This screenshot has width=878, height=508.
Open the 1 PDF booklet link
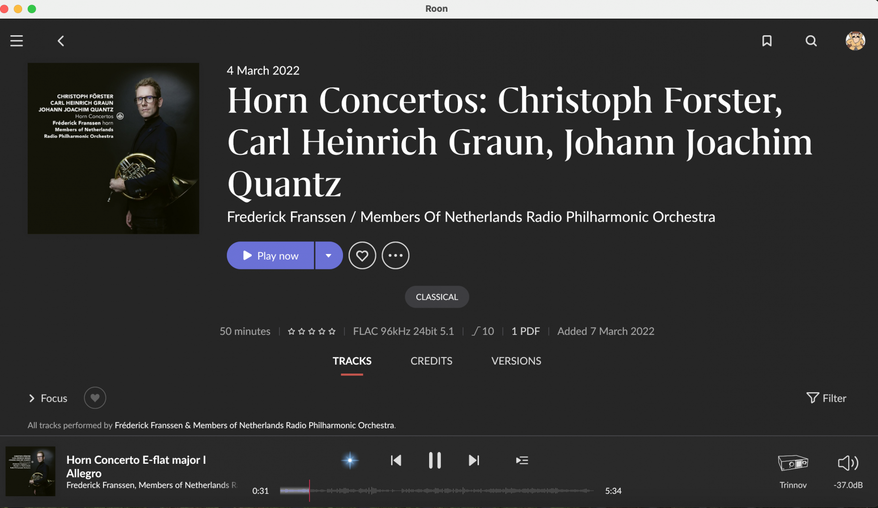point(526,331)
